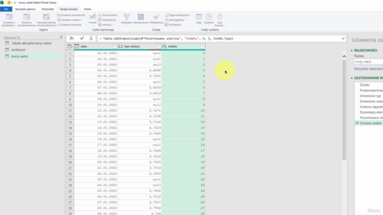Open Czas trwania stopwatch icon
The width and height of the screenshot is (383, 215).
click(220, 17)
